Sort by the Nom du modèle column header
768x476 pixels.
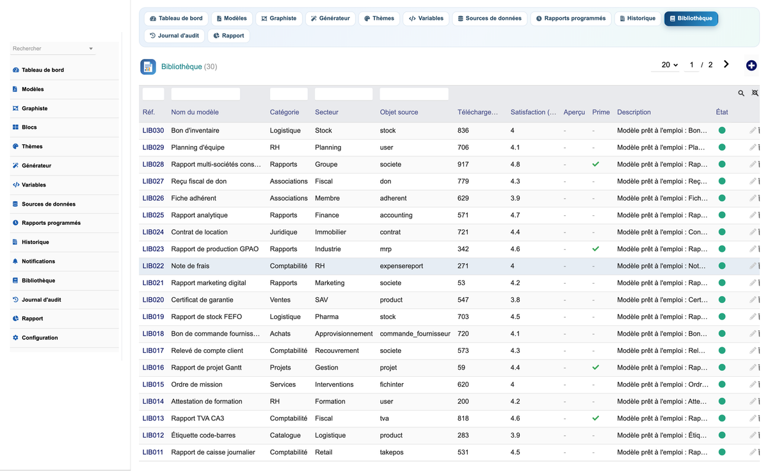[x=195, y=112]
